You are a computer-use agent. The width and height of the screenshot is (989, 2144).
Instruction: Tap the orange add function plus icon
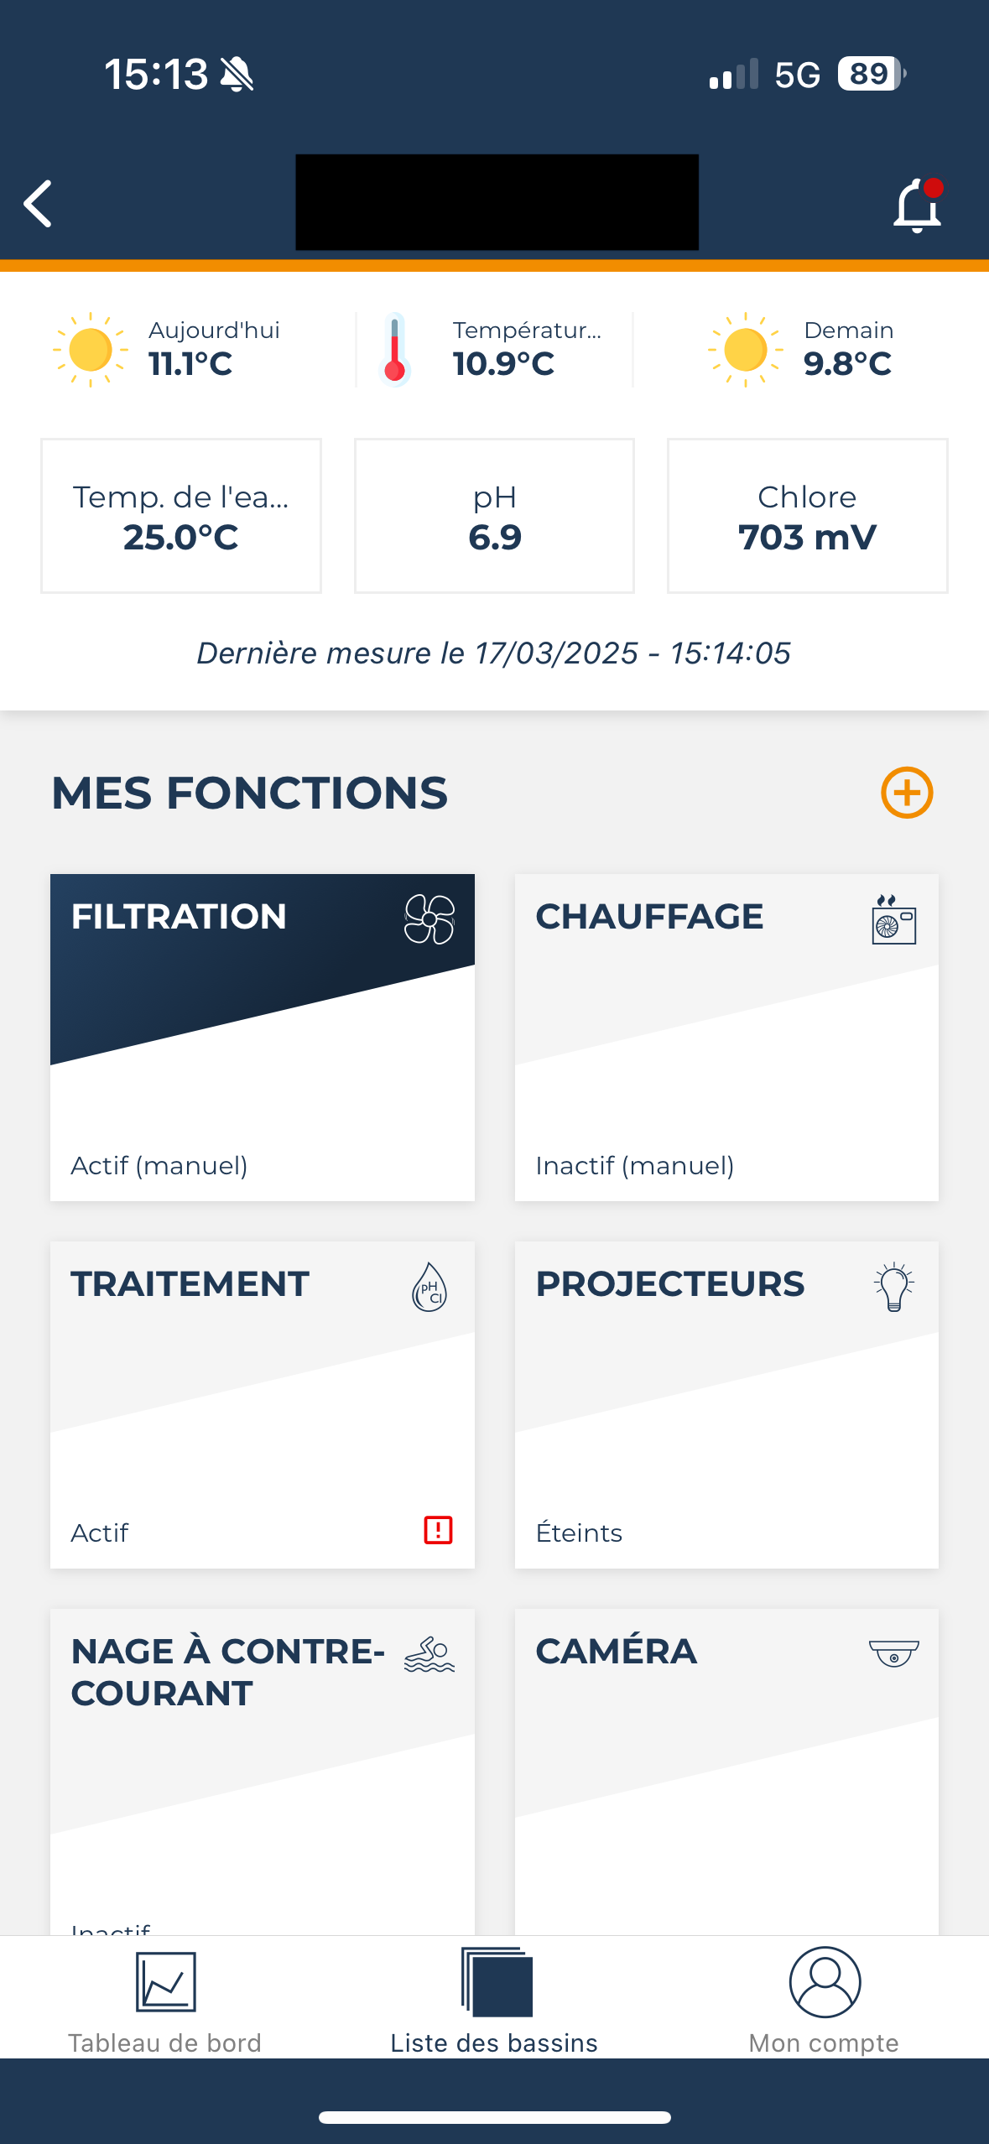coord(906,793)
